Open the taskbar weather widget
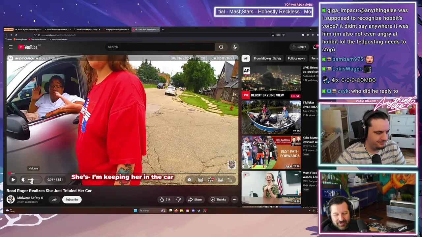The image size is (422, 237). coord(10,211)
